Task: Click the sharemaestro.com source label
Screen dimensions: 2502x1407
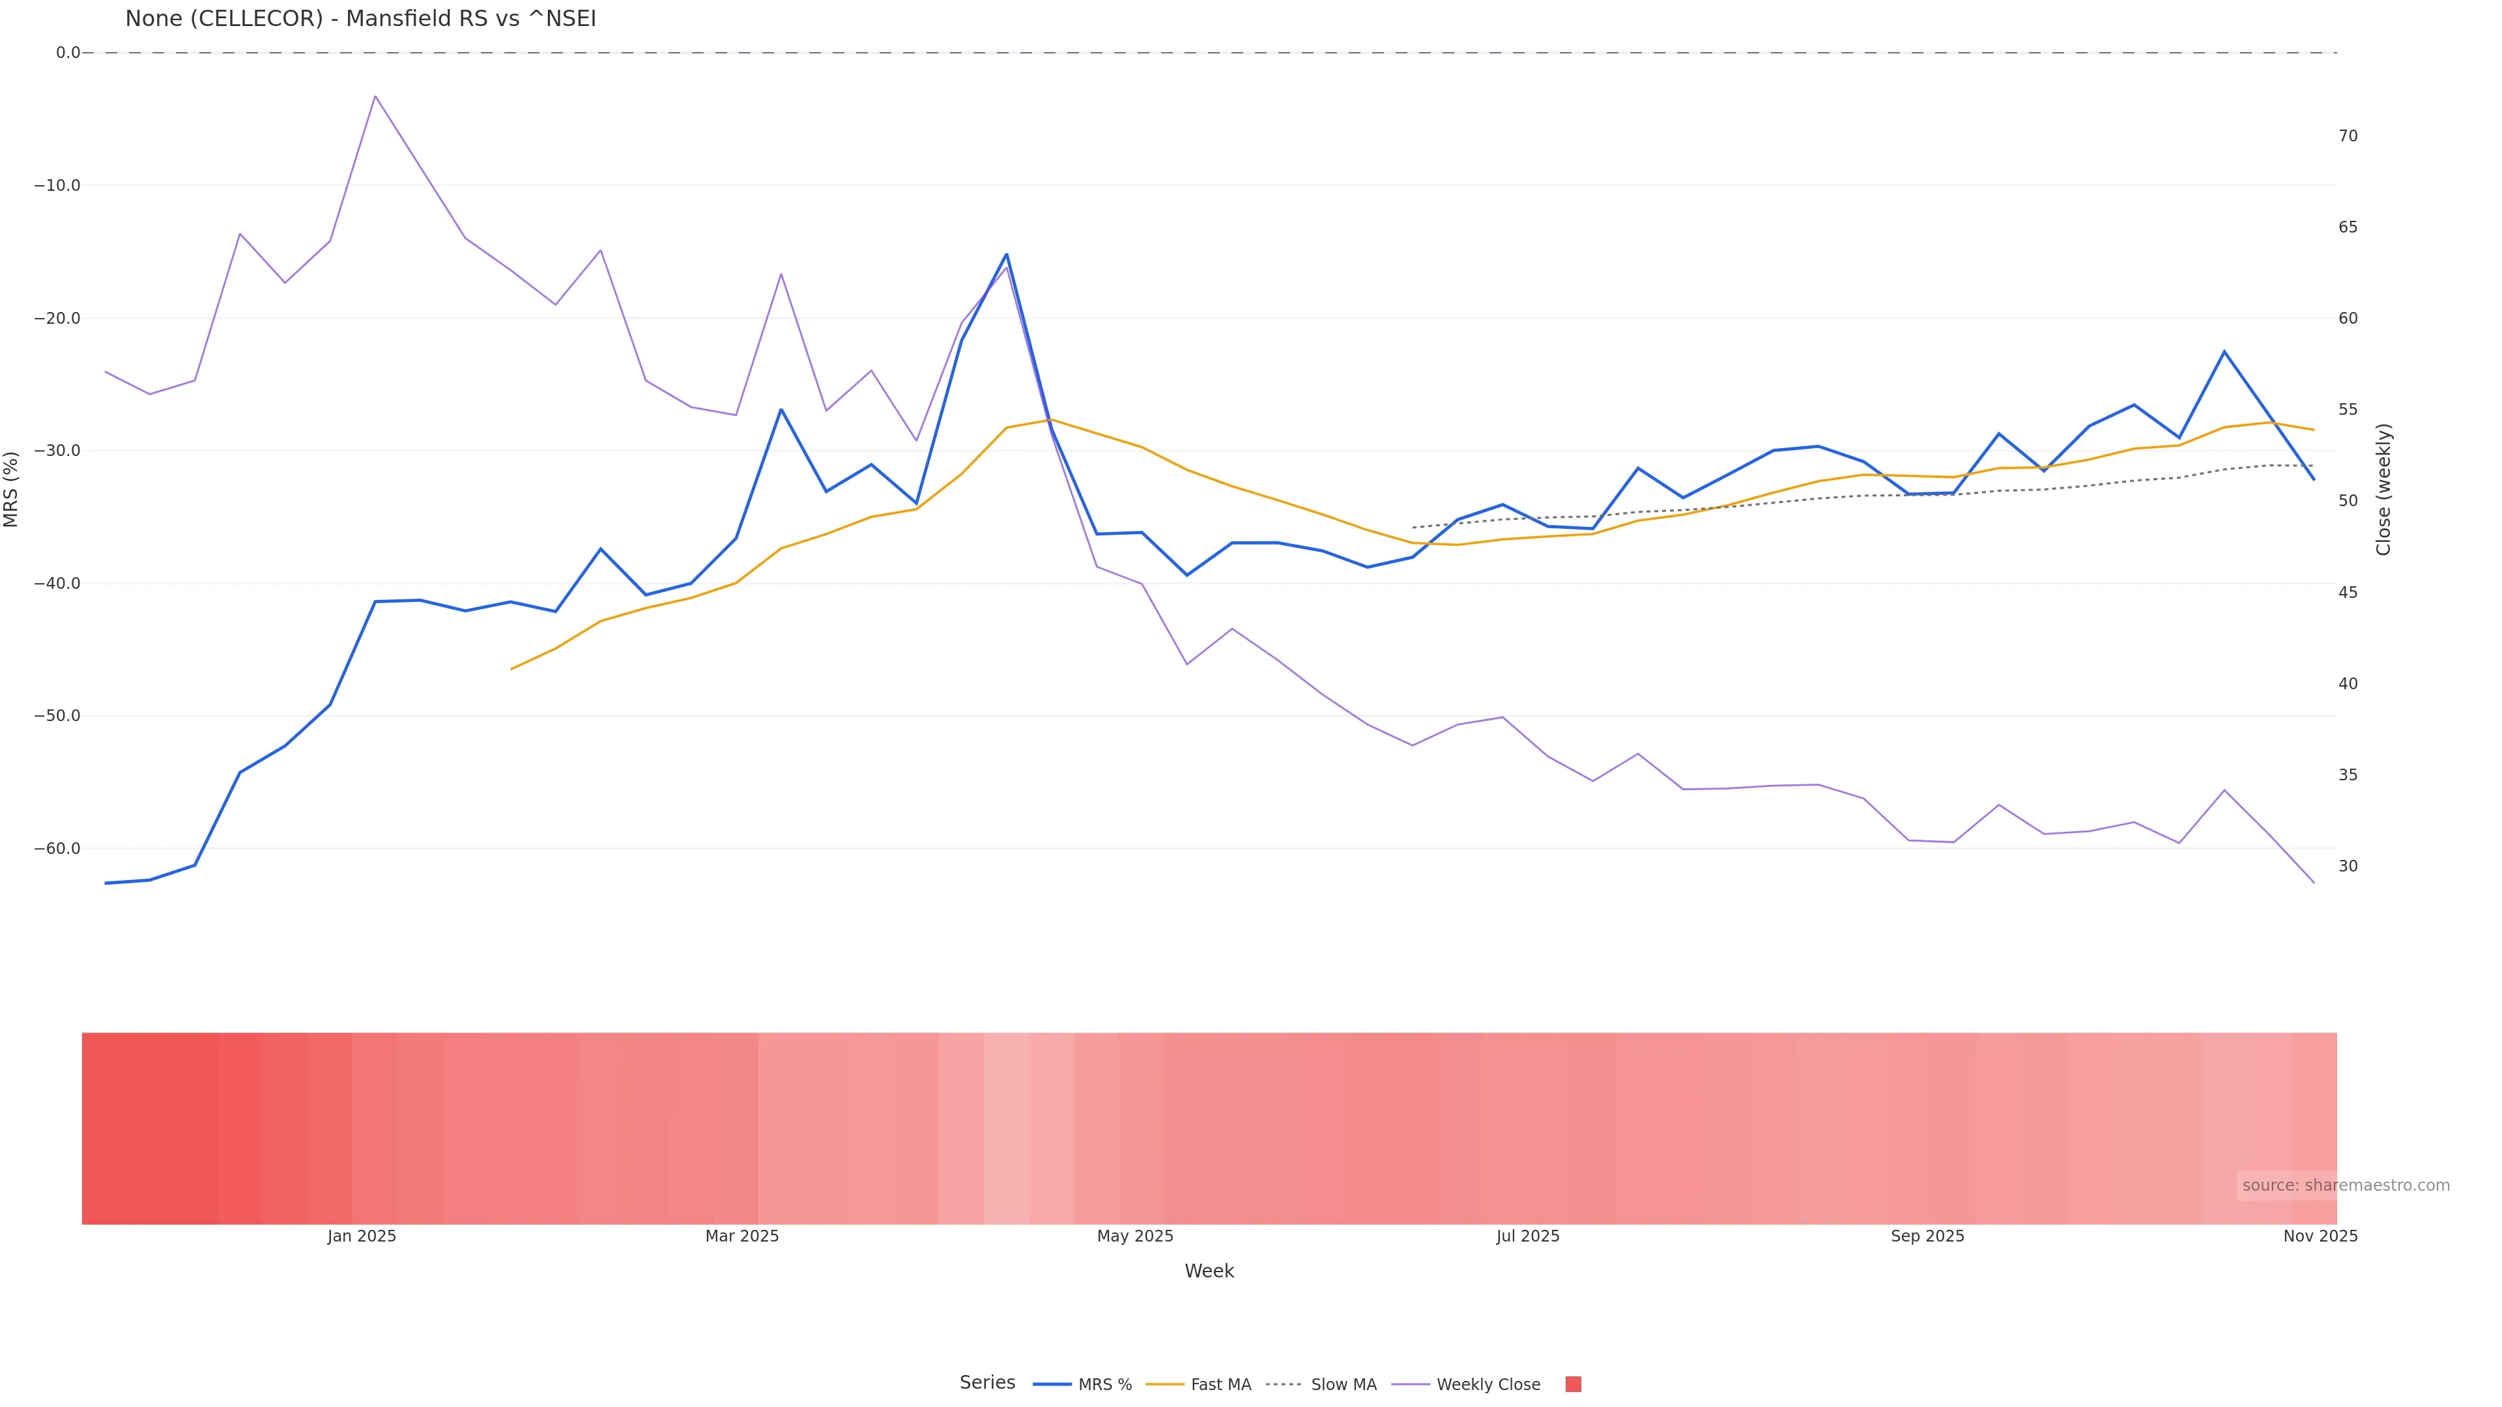Action: pyautogui.click(x=2345, y=1186)
